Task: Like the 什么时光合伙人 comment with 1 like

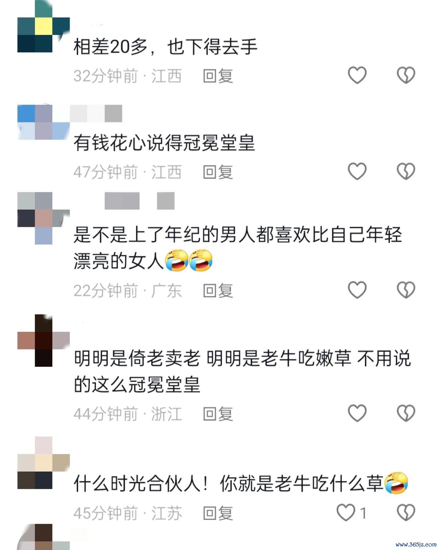Action: tap(346, 513)
